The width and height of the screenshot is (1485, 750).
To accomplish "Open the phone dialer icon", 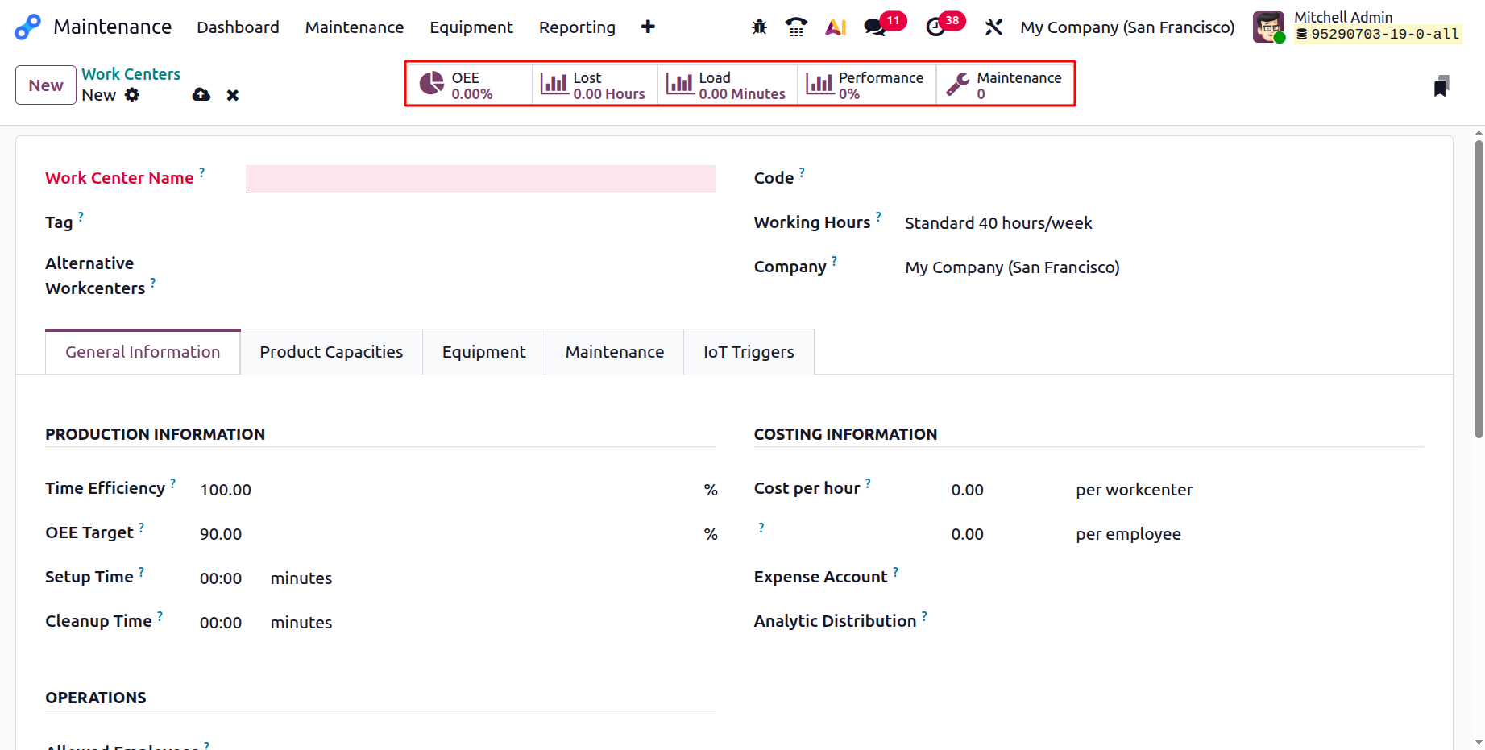I will [796, 27].
